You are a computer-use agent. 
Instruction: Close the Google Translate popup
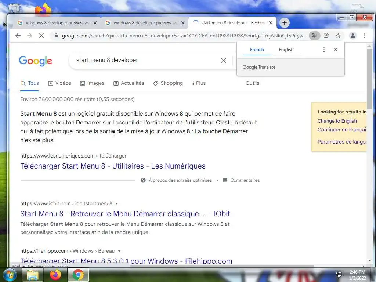(x=336, y=50)
